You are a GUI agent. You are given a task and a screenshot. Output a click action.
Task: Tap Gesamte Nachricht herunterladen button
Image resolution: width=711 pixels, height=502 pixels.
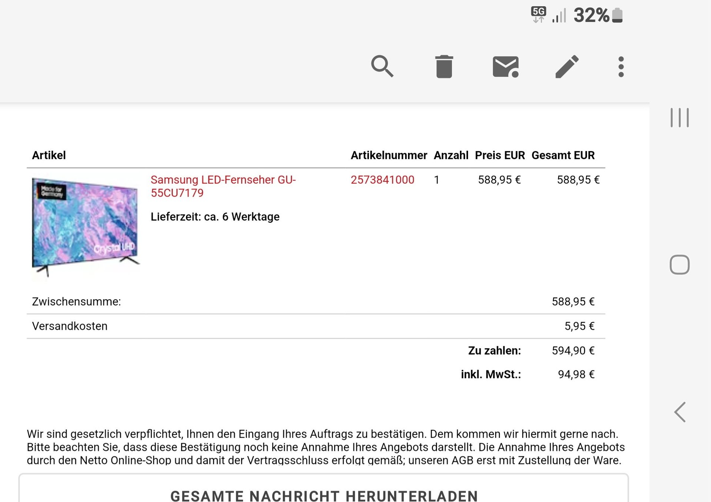click(324, 488)
